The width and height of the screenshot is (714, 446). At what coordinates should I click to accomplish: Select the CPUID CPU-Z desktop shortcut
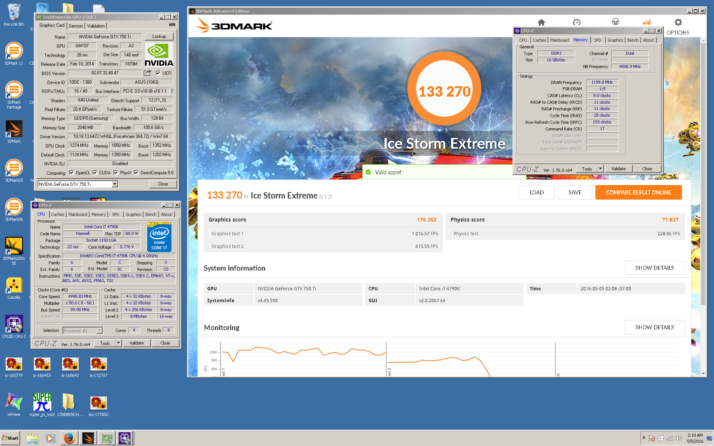pyautogui.click(x=14, y=326)
